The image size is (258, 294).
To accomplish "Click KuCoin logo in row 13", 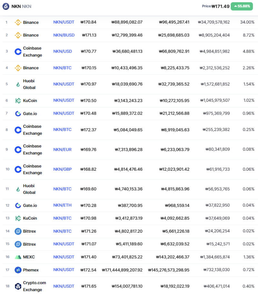I will point(18,218).
